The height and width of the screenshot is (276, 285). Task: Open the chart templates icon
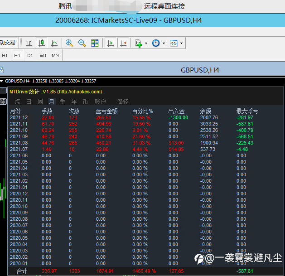[x=174, y=43]
